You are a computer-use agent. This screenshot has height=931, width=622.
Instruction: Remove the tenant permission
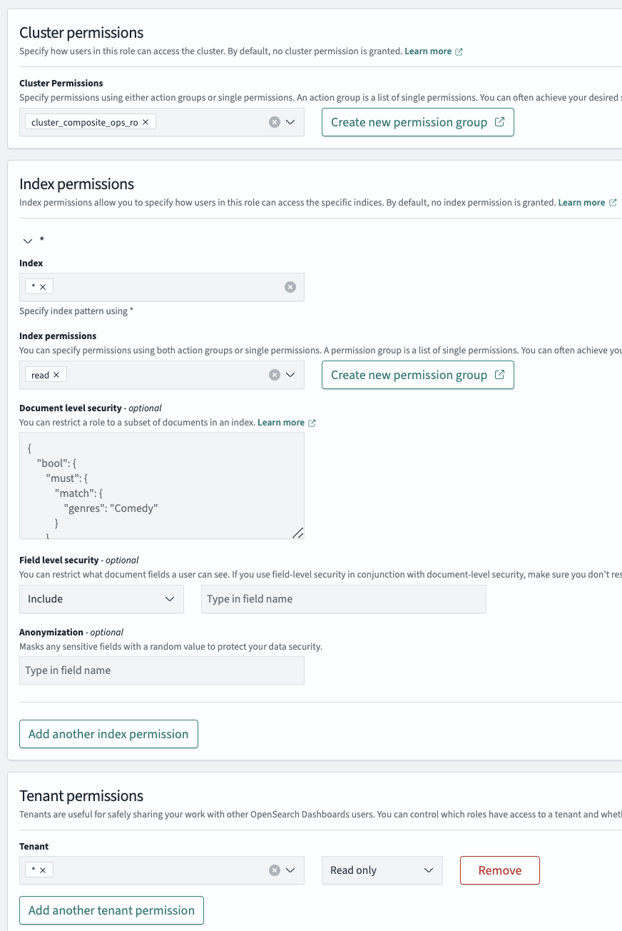click(x=499, y=870)
